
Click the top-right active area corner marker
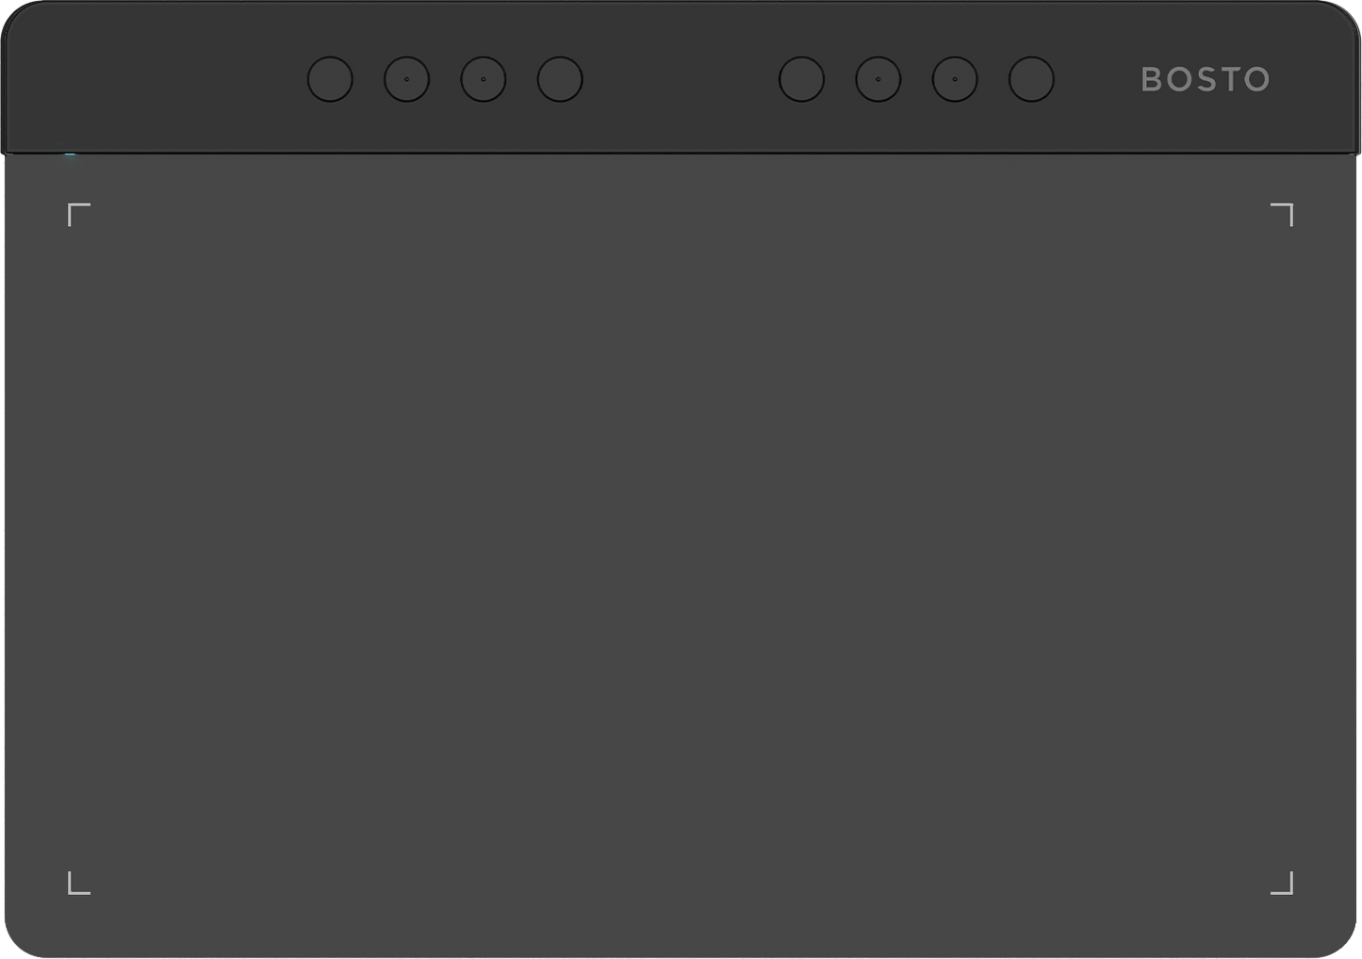pyautogui.click(x=1282, y=214)
